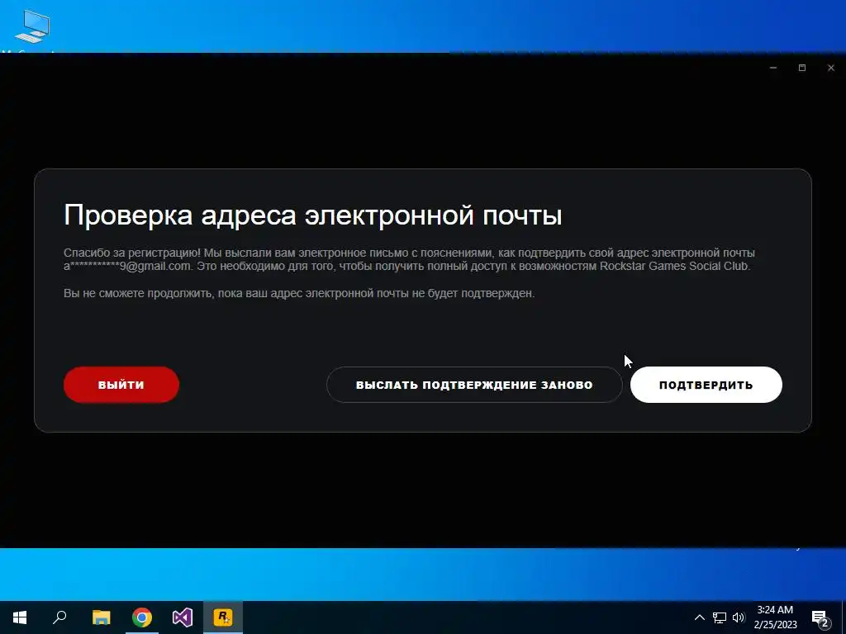This screenshot has height=634, width=846.
Task: Open the notification center icon
Action: [820, 617]
